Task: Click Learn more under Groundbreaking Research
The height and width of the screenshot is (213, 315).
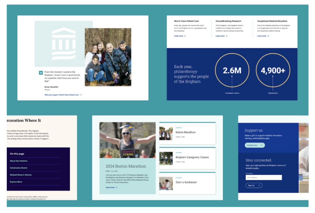Action: point(221,36)
